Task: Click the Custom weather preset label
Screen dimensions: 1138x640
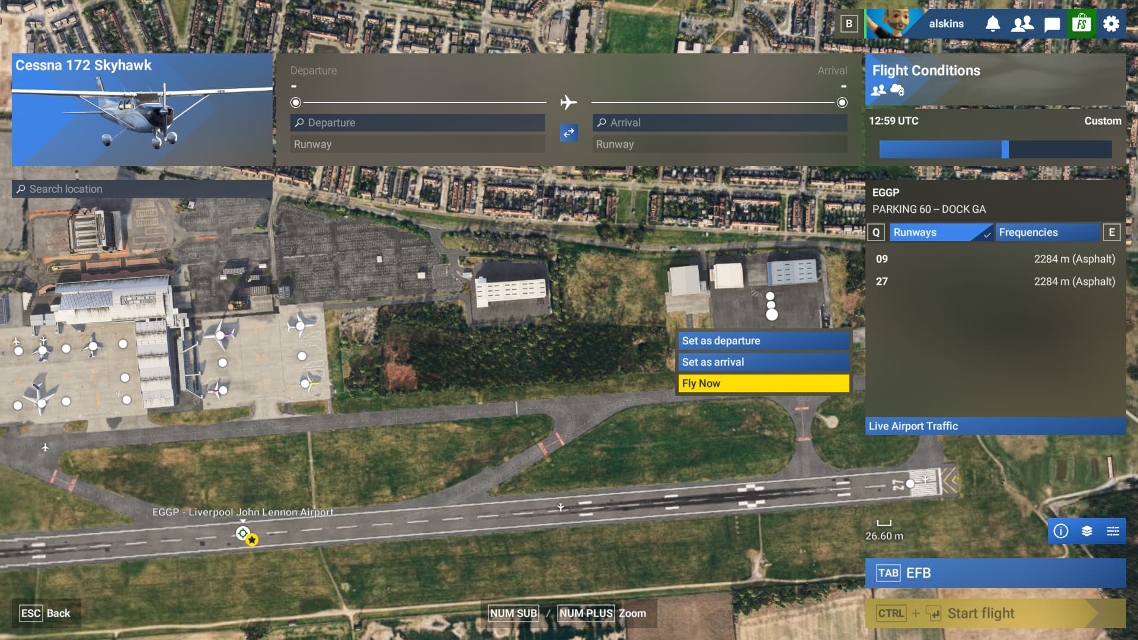Action: [1102, 121]
